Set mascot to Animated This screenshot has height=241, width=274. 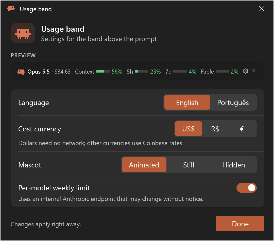[x=144, y=165]
